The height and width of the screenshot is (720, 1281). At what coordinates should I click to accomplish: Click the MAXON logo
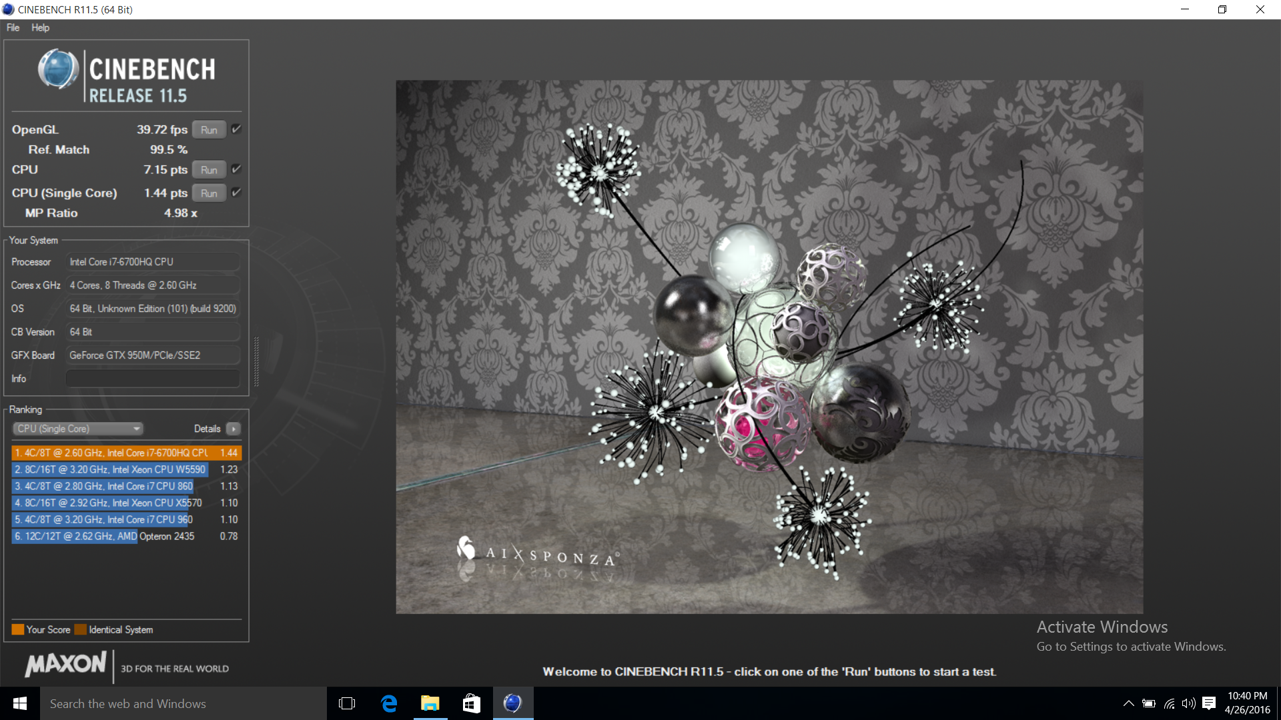65,664
